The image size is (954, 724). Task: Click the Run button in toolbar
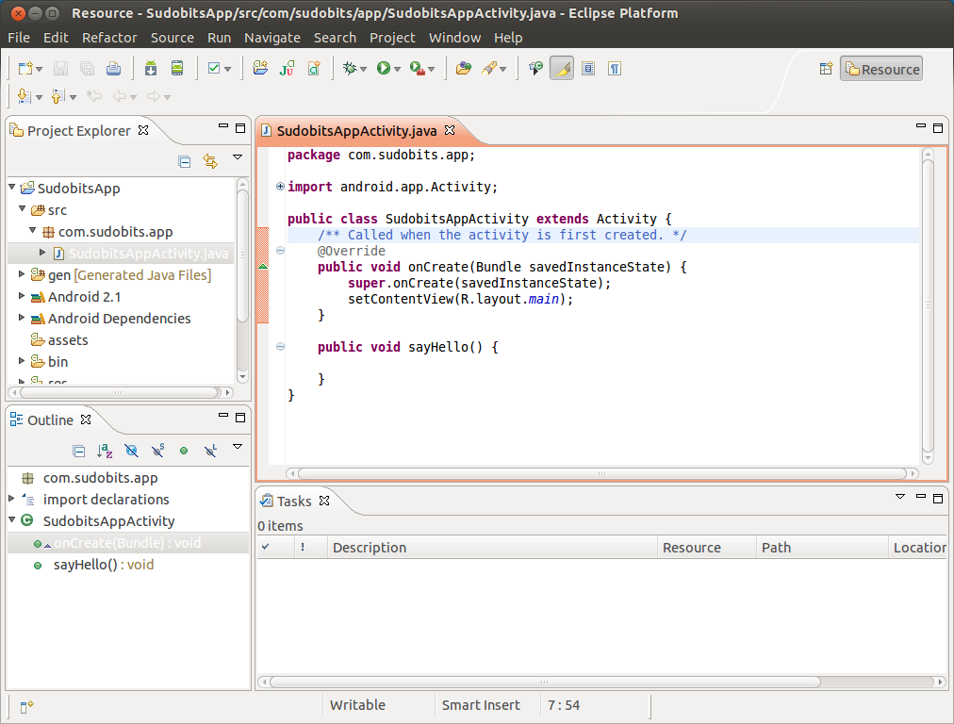click(384, 69)
